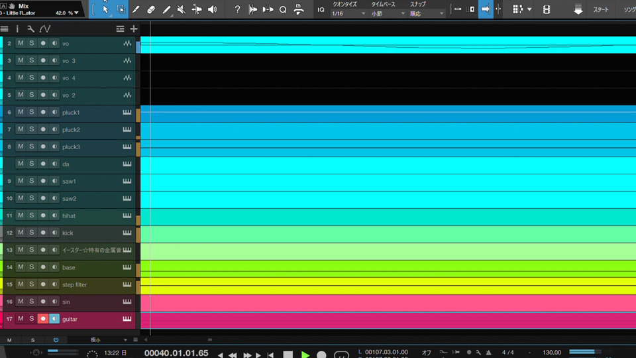Select the Eraser tool
Image resolution: width=636 pixels, height=358 pixels.
coord(151,9)
